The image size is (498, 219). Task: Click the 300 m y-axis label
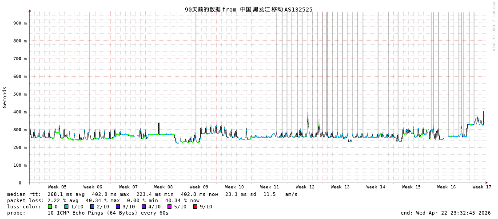pos(20,129)
